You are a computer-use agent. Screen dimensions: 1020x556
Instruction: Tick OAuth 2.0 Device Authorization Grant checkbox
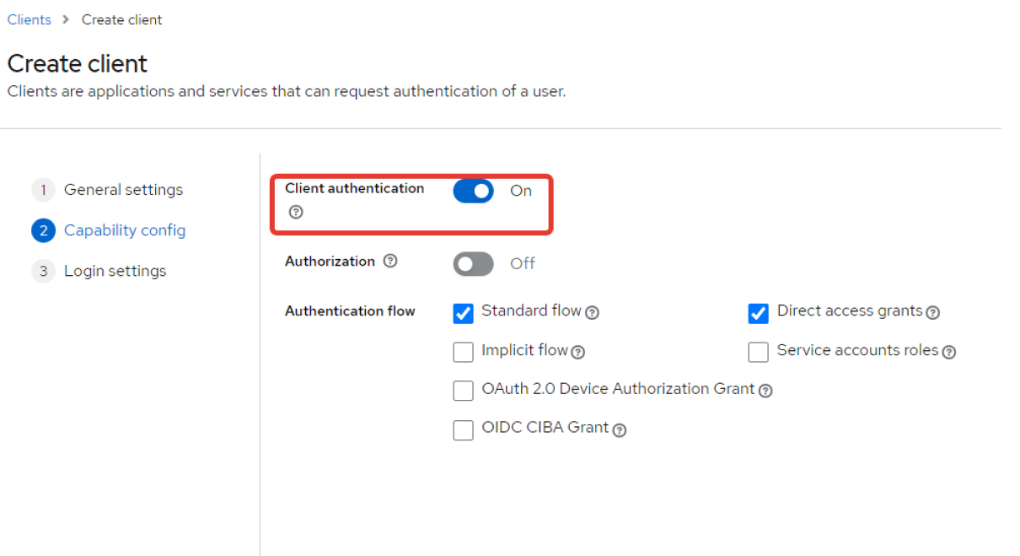[x=463, y=391]
